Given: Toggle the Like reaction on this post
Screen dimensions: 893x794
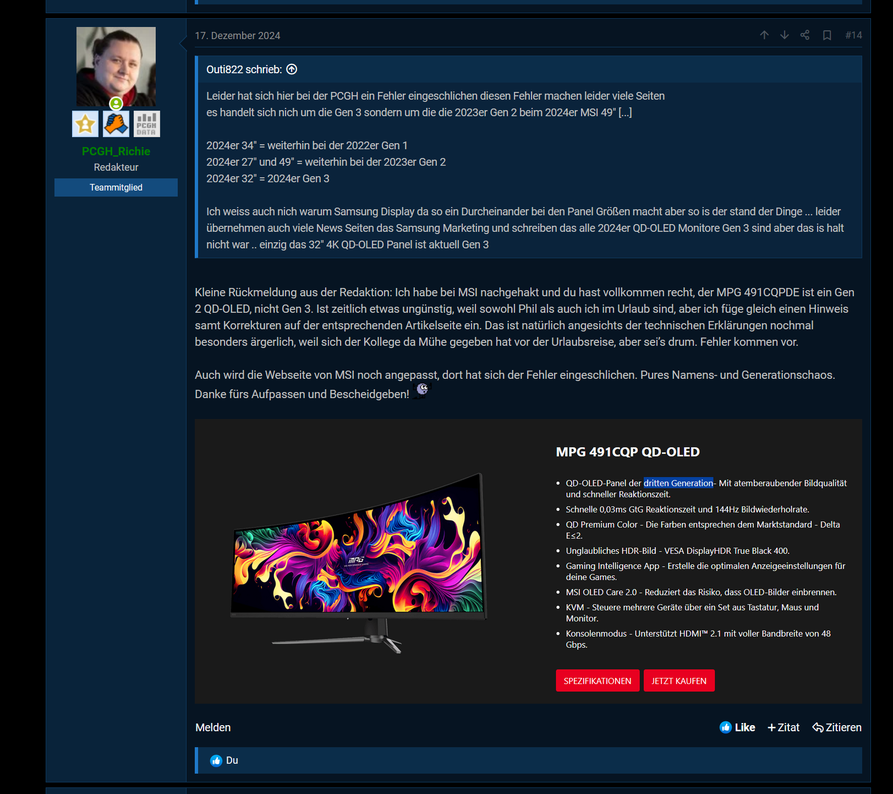Looking at the screenshot, I should point(744,727).
